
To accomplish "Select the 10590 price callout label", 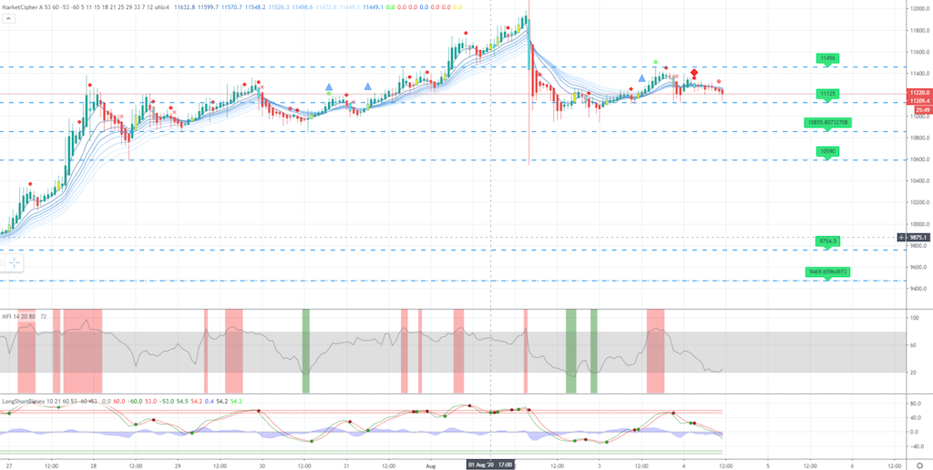I will pyautogui.click(x=827, y=152).
